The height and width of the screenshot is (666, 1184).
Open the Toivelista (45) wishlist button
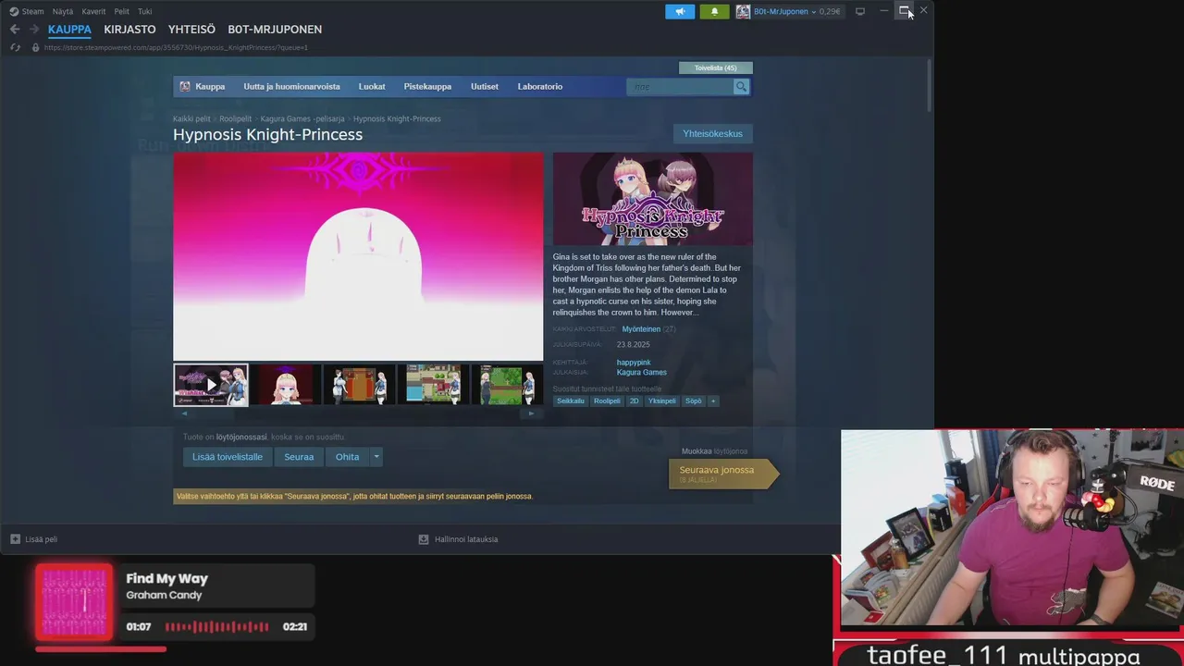click(716, 68)
